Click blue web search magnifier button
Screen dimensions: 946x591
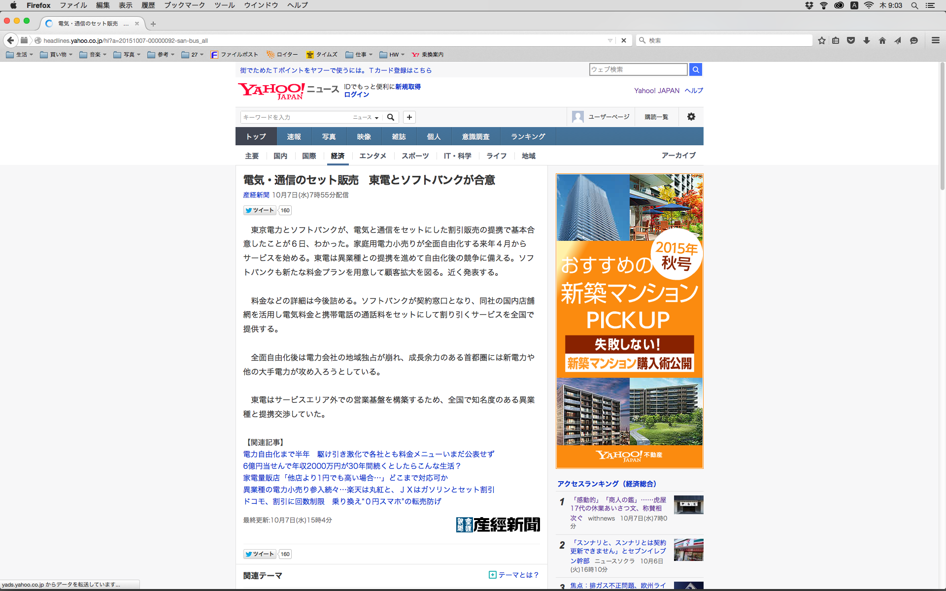pos(695,69)
